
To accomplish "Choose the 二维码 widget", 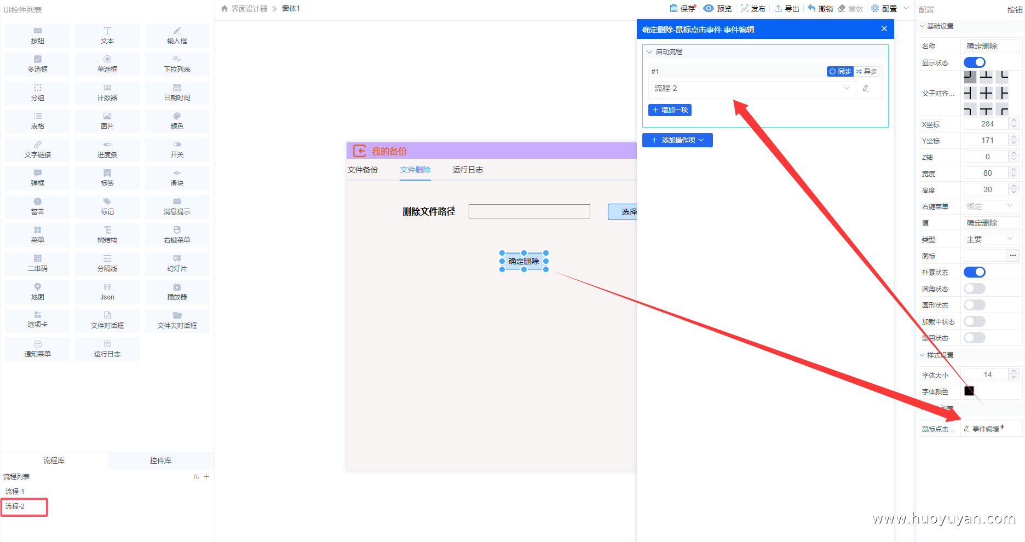I will coord(37,264).
